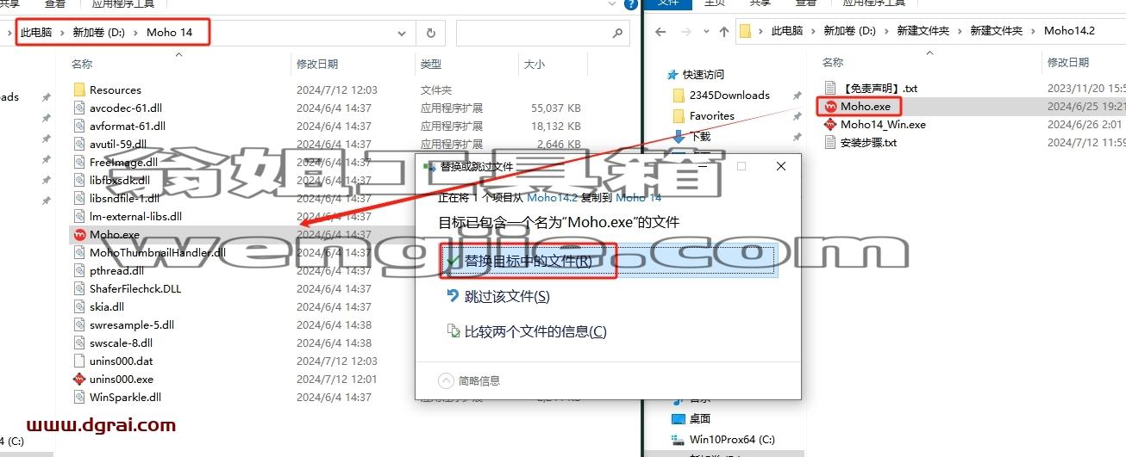Click the search magnifier in Moho 14 window
Image resolution: width=1126 pixels, height=457 pixels.
coord(617,33)
